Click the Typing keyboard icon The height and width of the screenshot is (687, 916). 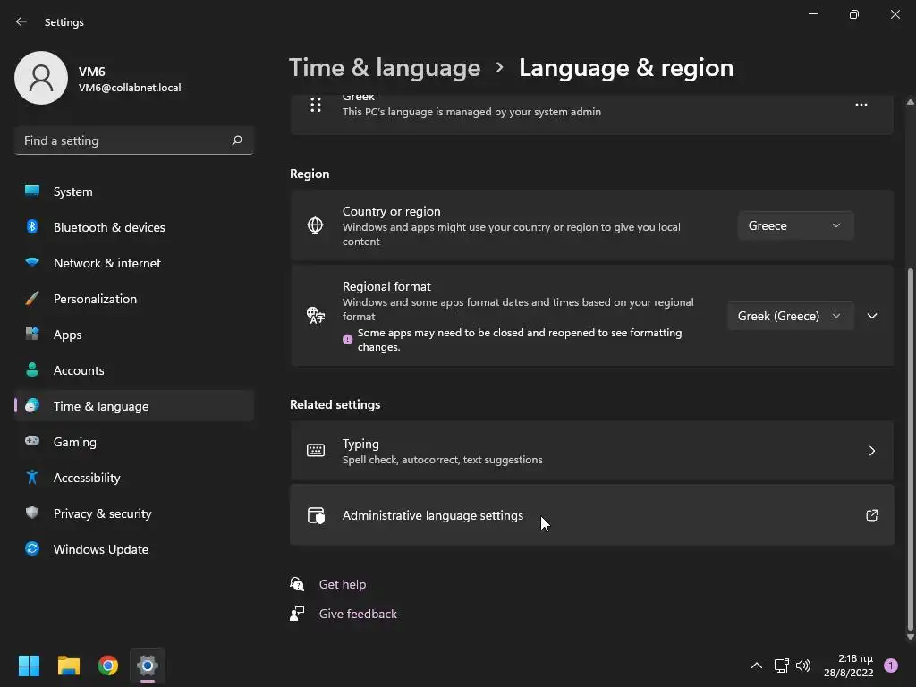tap(316, 451)
